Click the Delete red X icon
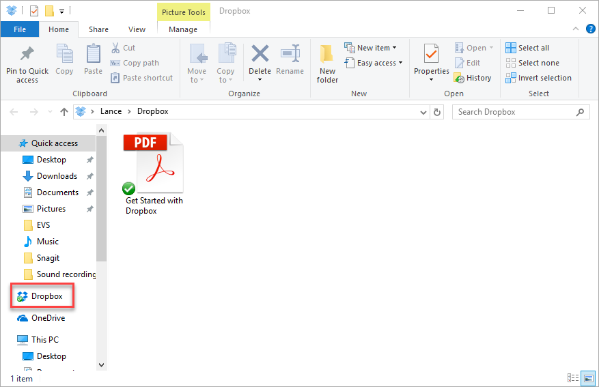This screenshot has width=599, height=387. click(x=260, y=53)
